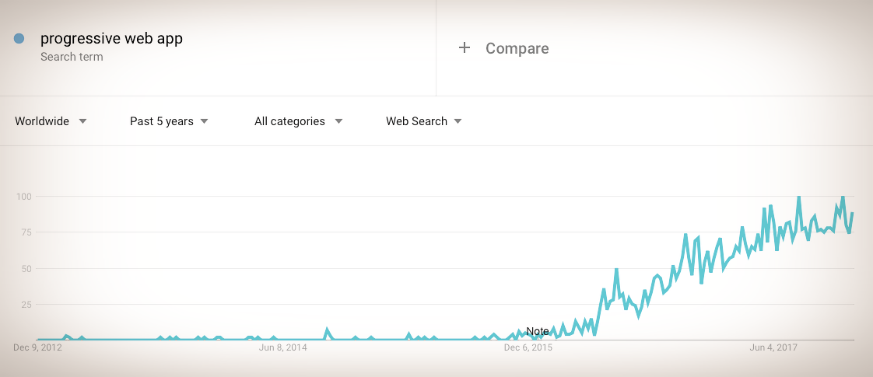Click the plus icon next to Compare
This screenshot has width=873, height=377.
click(465, 48)
